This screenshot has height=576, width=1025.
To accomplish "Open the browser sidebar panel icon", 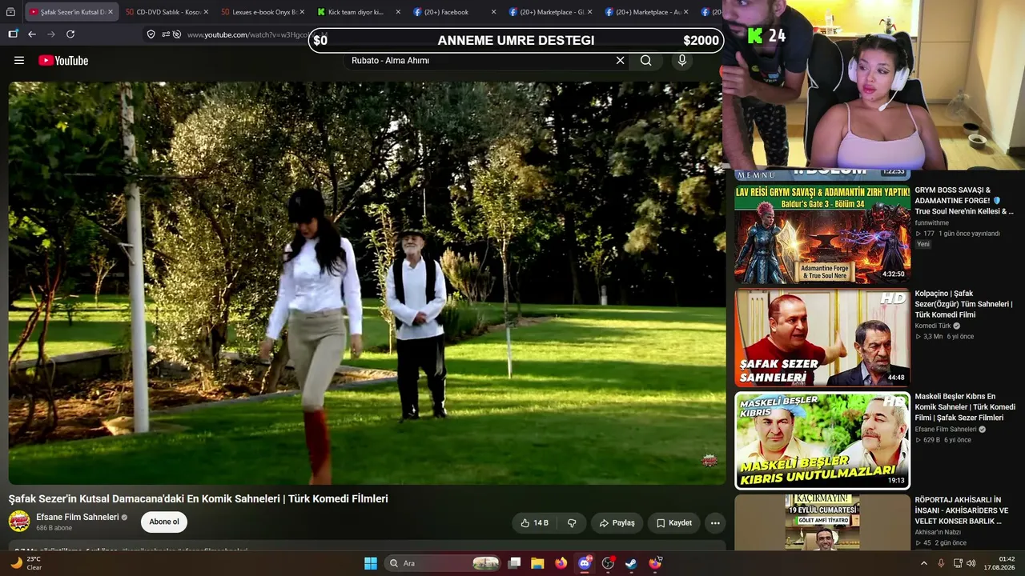I will coord(13,34).
